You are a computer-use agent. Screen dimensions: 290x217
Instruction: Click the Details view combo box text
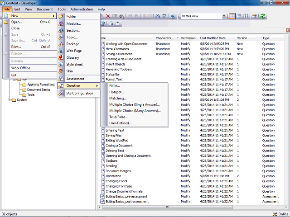point(190,16)
